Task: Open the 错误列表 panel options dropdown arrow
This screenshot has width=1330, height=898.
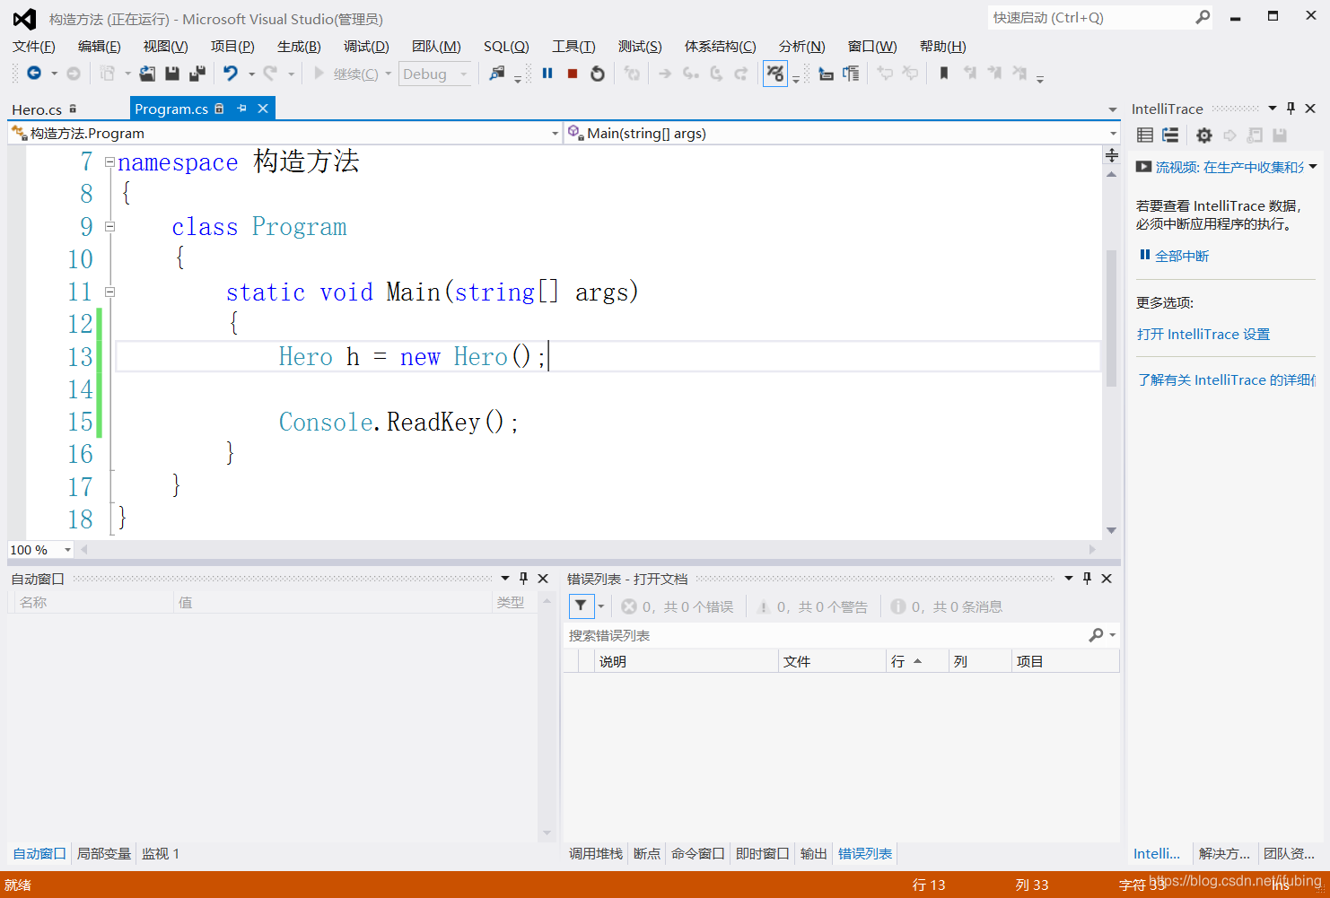Action: pos(1069,579)
